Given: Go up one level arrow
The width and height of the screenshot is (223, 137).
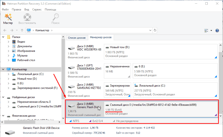Looking at the screenshot, I should (22, 30).
